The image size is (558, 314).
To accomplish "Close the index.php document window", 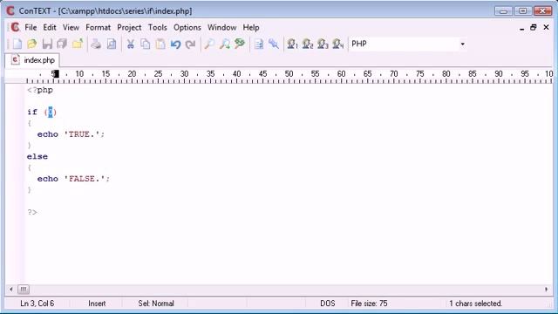I will coord(547,27).
